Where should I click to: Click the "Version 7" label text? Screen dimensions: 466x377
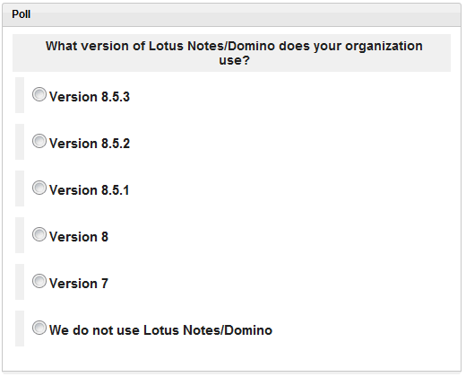(79, 284)
